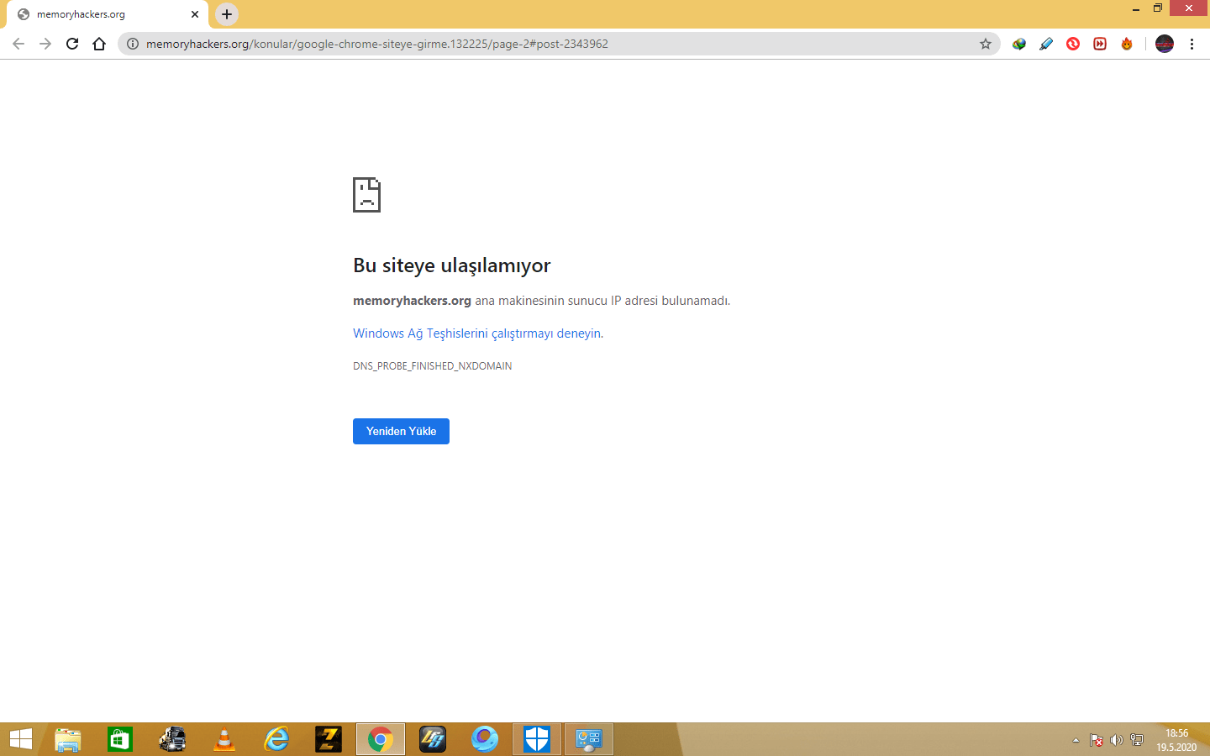Viewport: 1210px width, 756px height.
Task: Open the volume speaker tray icon
Action: [x=1116, y=740]
